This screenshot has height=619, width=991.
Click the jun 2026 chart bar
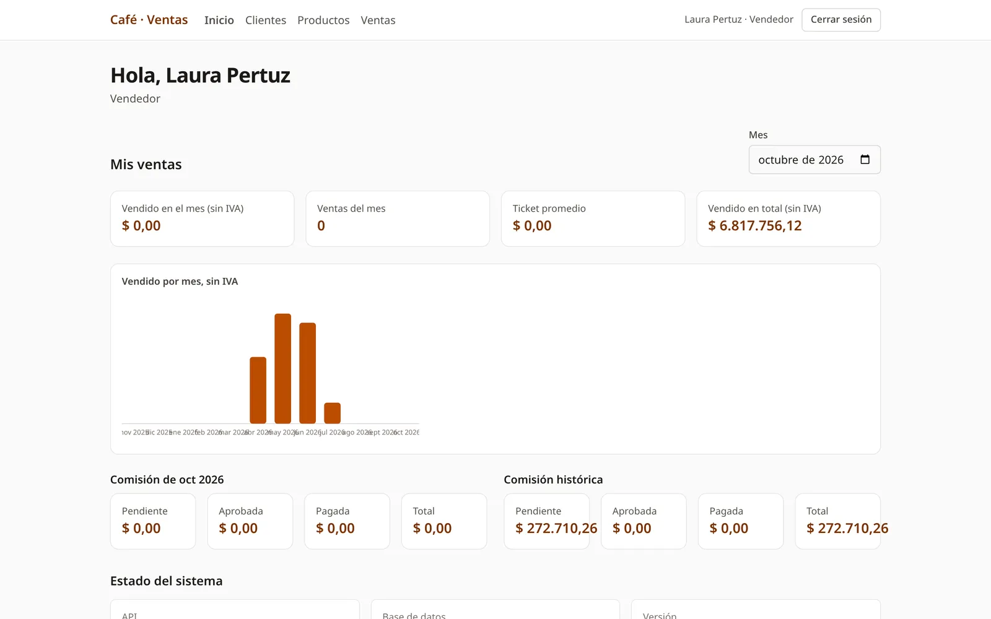[x=307, y=373]
